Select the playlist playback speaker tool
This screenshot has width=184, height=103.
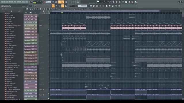pos(46,9)
